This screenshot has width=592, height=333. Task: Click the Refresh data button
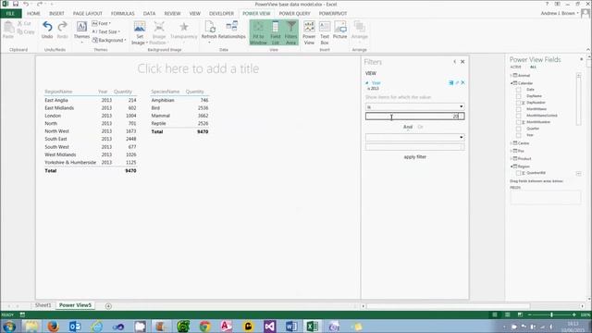click(209, 31)
